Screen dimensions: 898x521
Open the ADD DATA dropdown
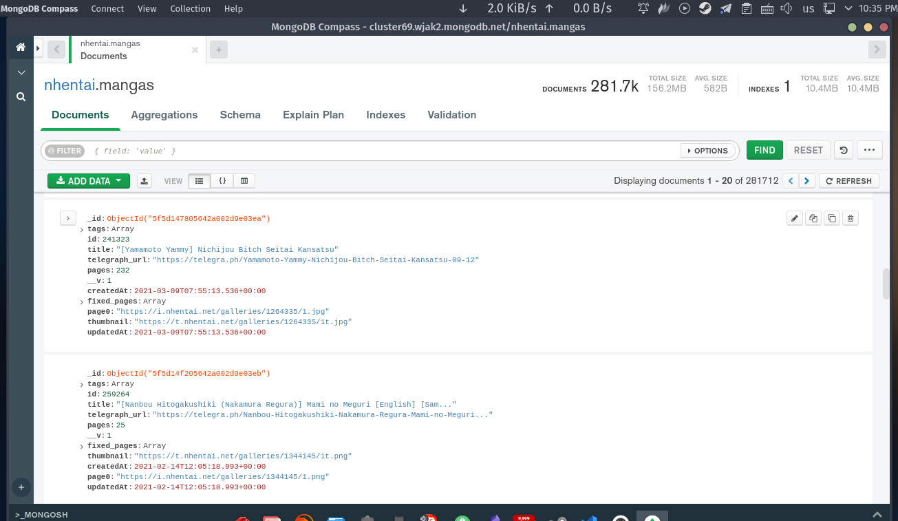[89, 181]
